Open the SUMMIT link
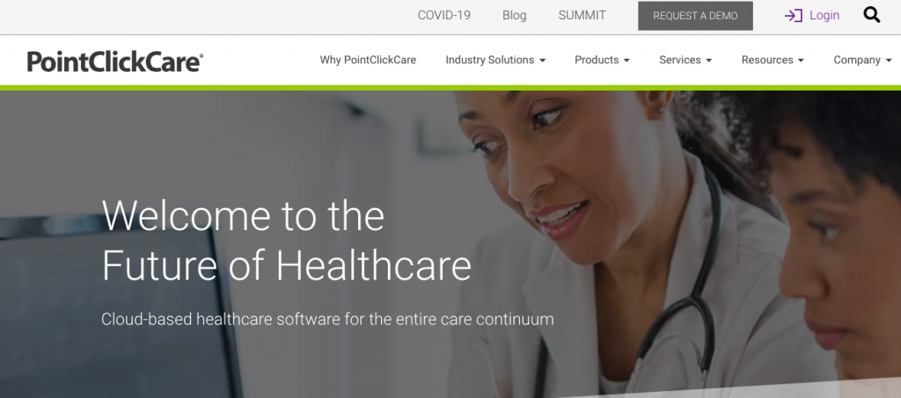Viewport: 901px width, 398px height. point(582,16)
